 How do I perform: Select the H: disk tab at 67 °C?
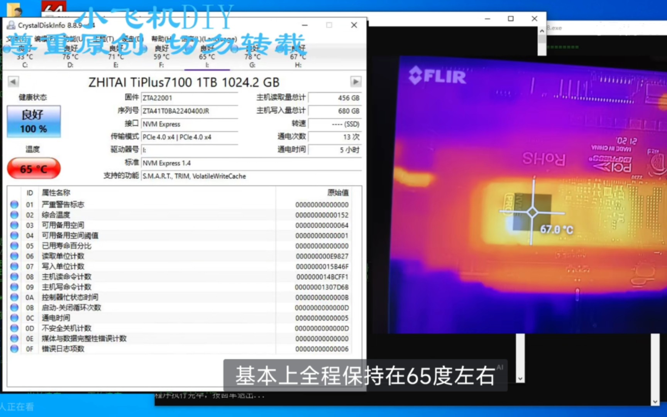[x=298, y=56]
